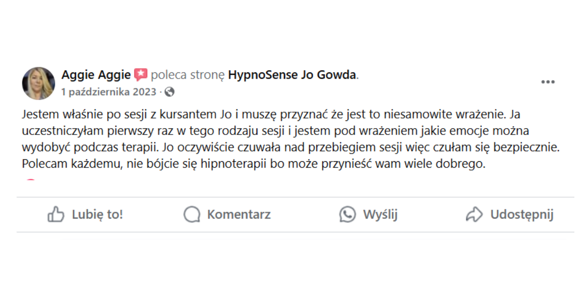Screen dimensions: 584x306
Task: Click the "poleca stronę" text
Action: click(x=188, y=75)
